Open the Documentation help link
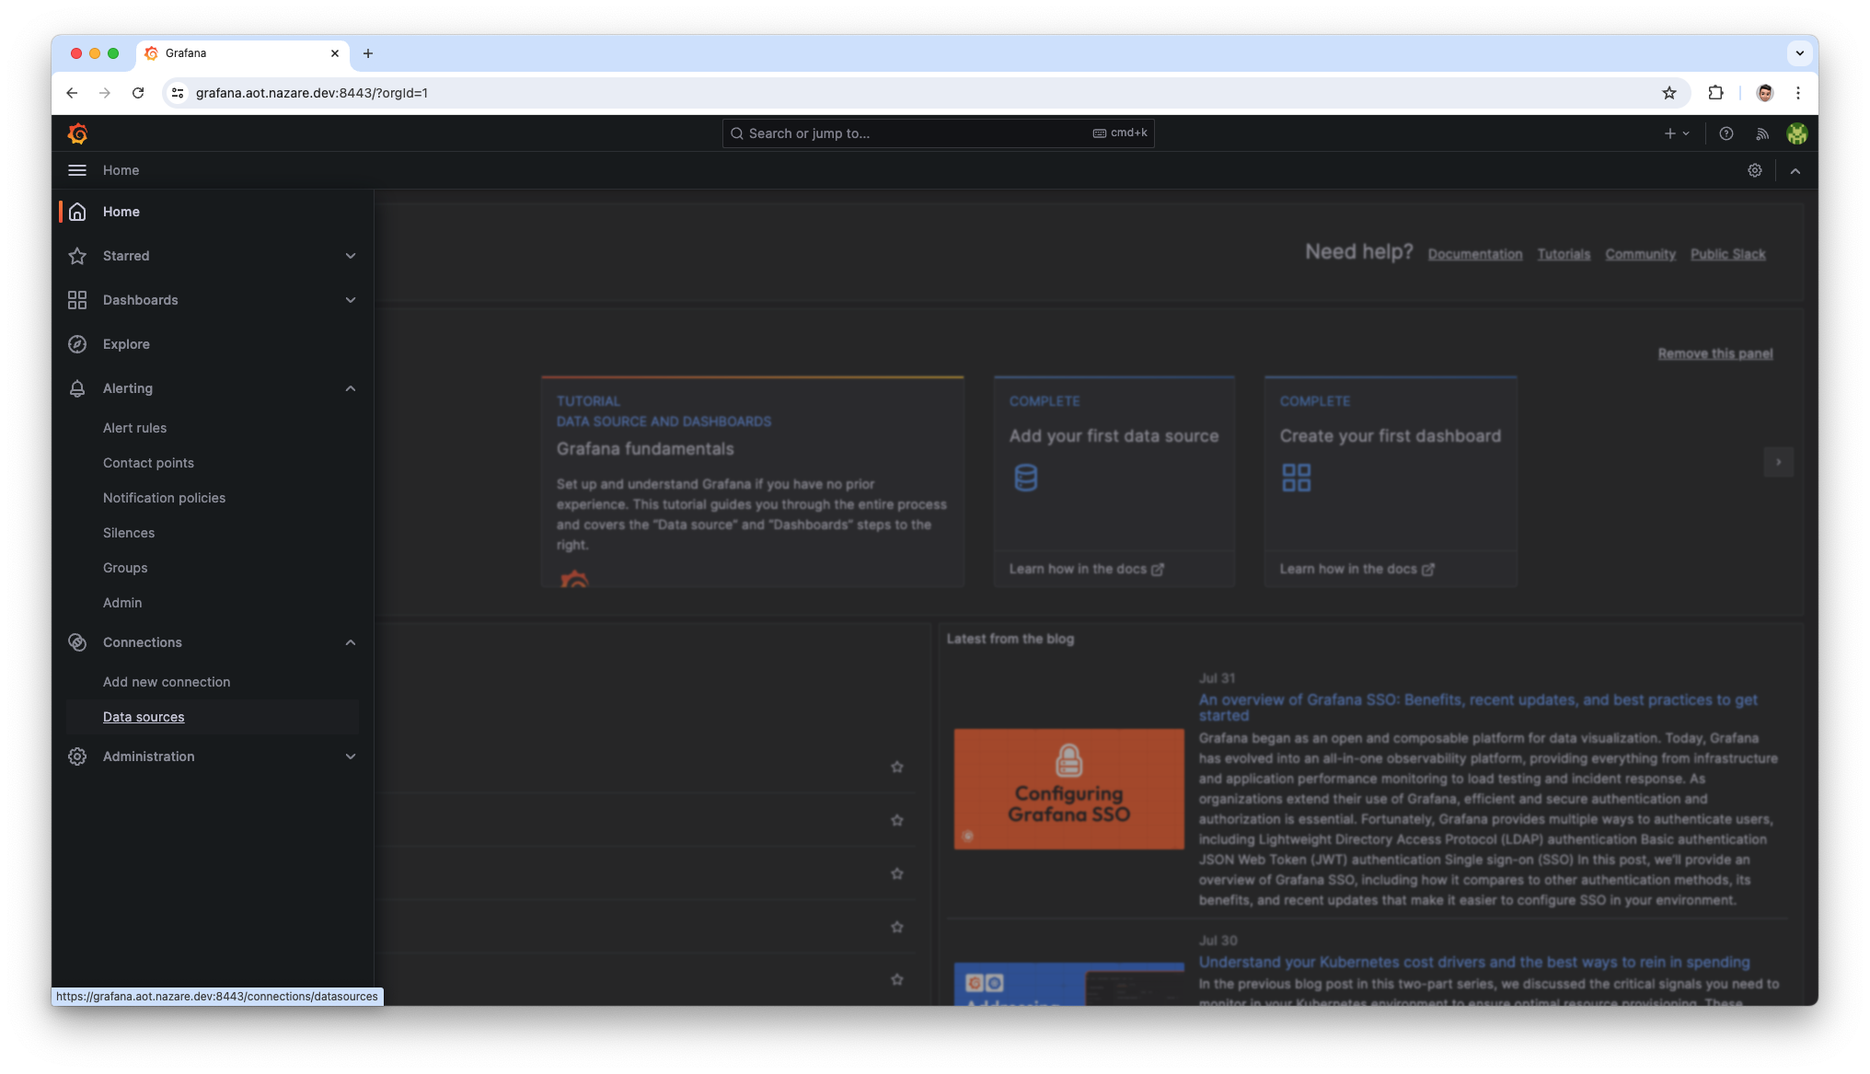 point(1475,254)
